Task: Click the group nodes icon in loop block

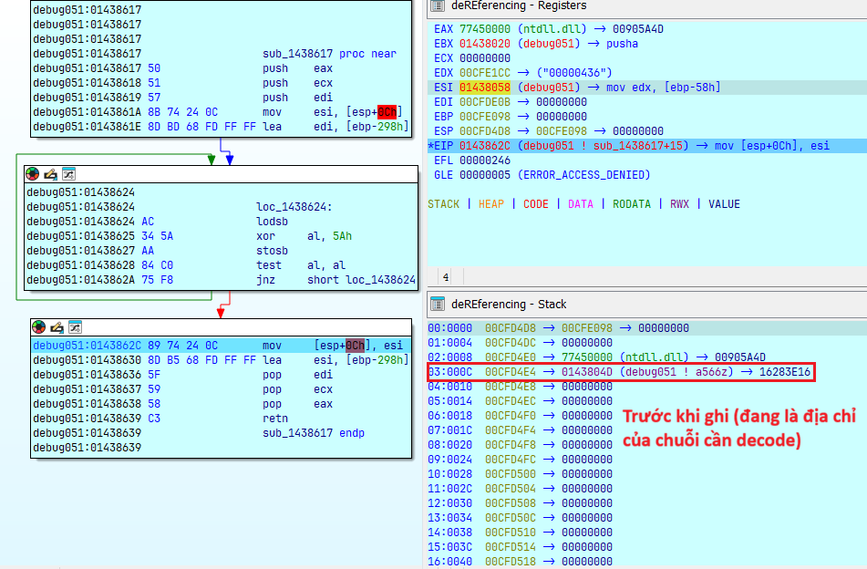Action: pyautogui.click(x=67, y=173)
